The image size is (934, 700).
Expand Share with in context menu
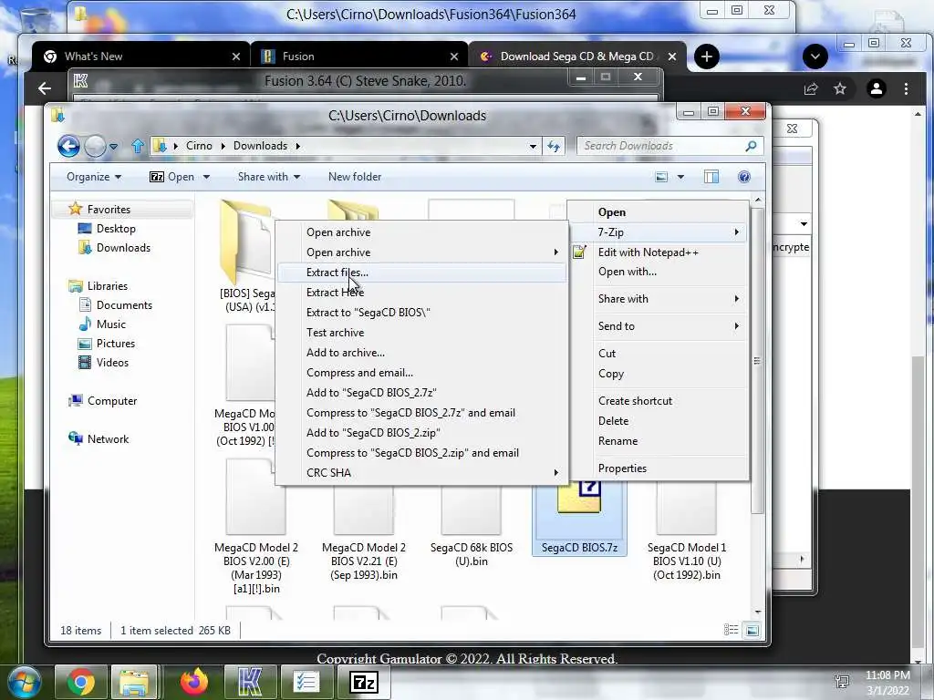tap(659, 299)
